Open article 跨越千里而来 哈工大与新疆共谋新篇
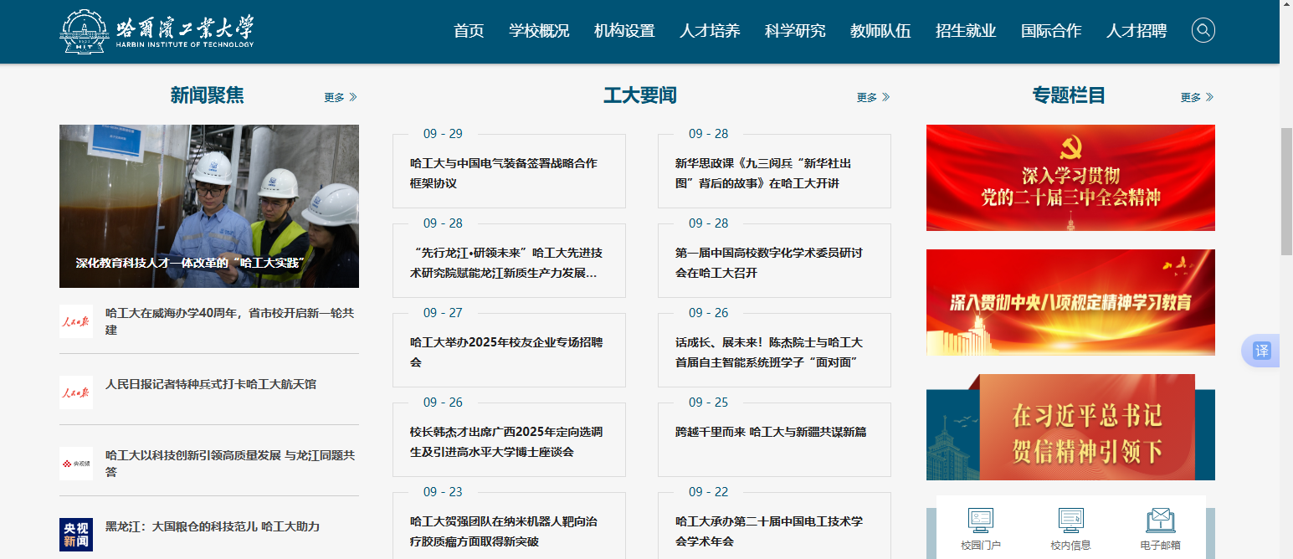The width and height of the screenshot is (1293, 559). click(771, 432)
